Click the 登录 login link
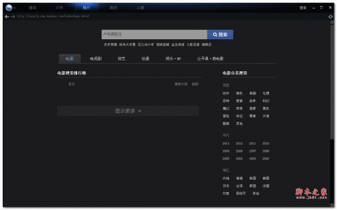The image size is (337, 210). (x=303, y=8)
